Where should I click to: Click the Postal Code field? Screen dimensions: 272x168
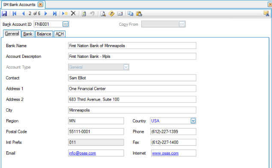[x=96, y=132]
